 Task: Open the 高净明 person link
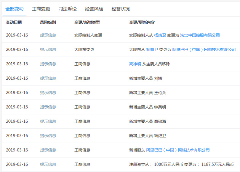135,64
